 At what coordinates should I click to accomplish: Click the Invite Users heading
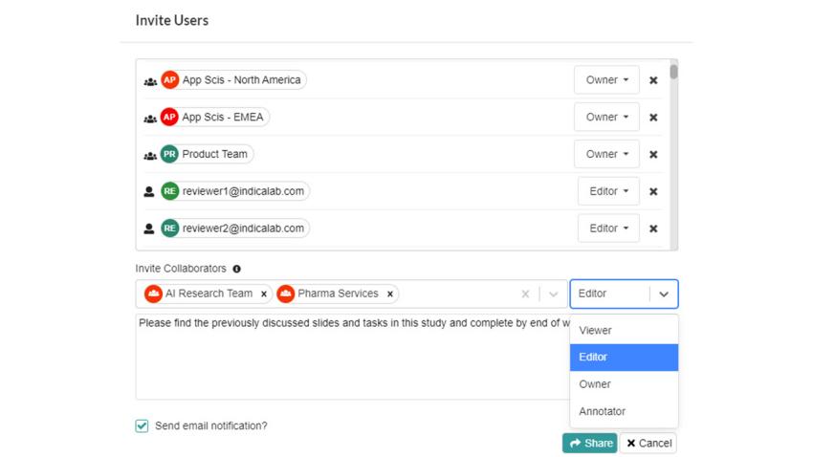click(172, 20)
